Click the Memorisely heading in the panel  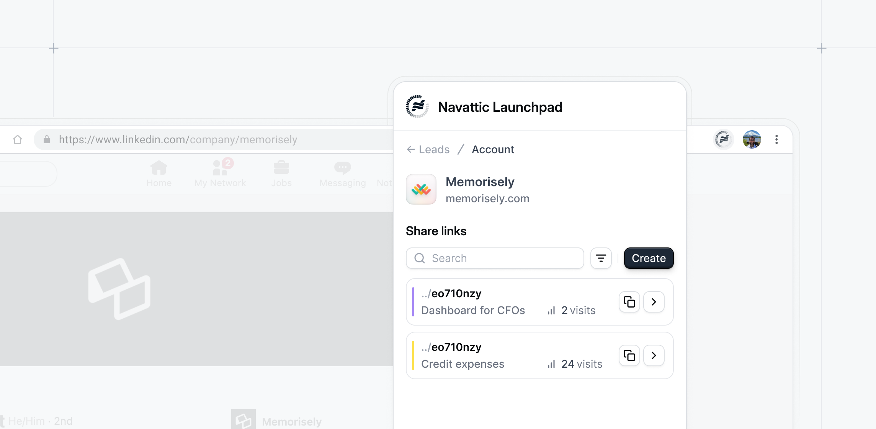480,182
